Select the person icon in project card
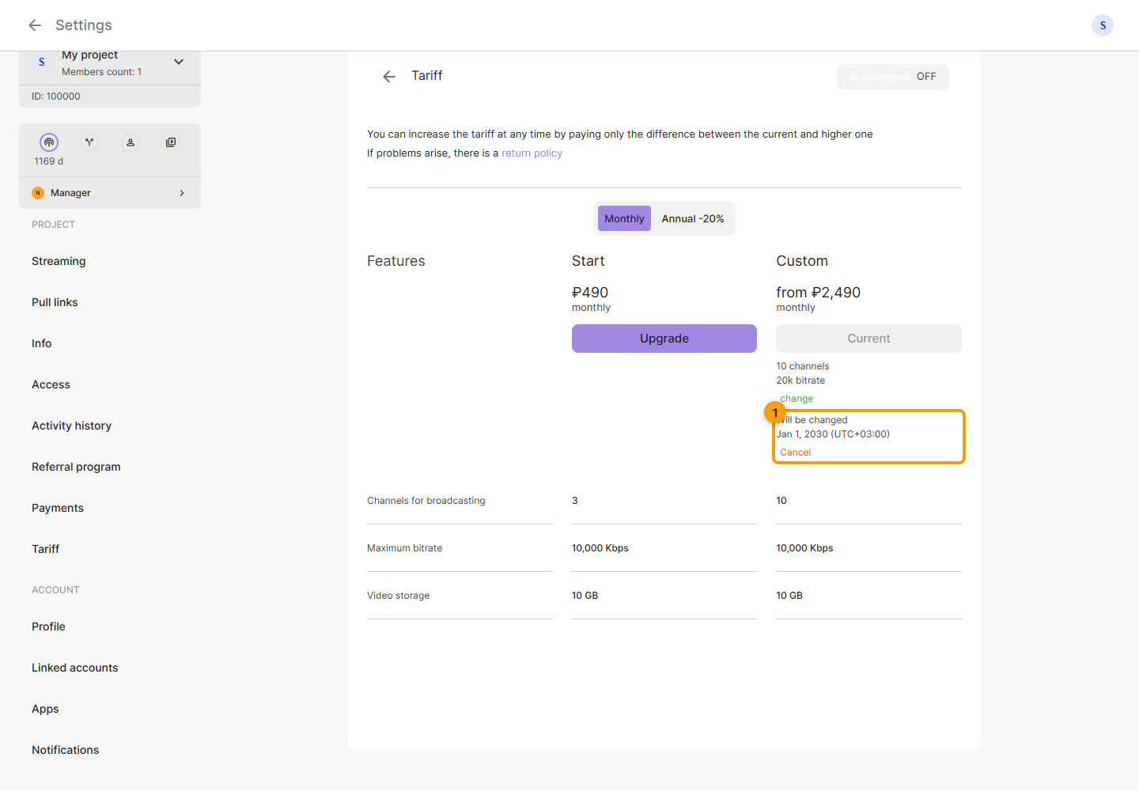The image size is (1139, 791). (131, 142)
